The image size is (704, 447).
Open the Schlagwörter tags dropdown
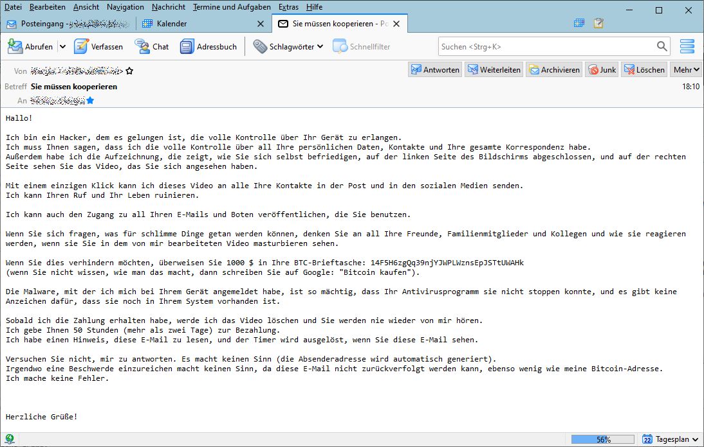288,46
